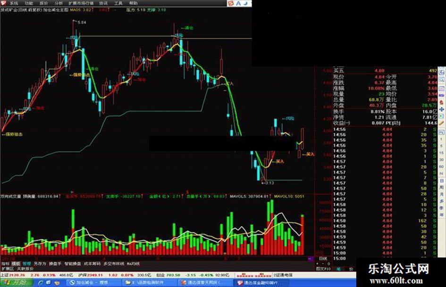446x287 pixels.
Task: Select the 笔 tab under the tick list
Action: [x=339, y=269]
